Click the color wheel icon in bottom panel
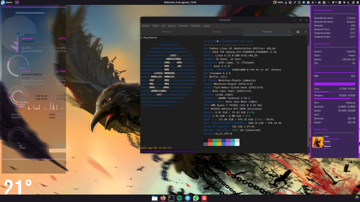This screenshot has height=202, width=360. click(x=357, y=198)
